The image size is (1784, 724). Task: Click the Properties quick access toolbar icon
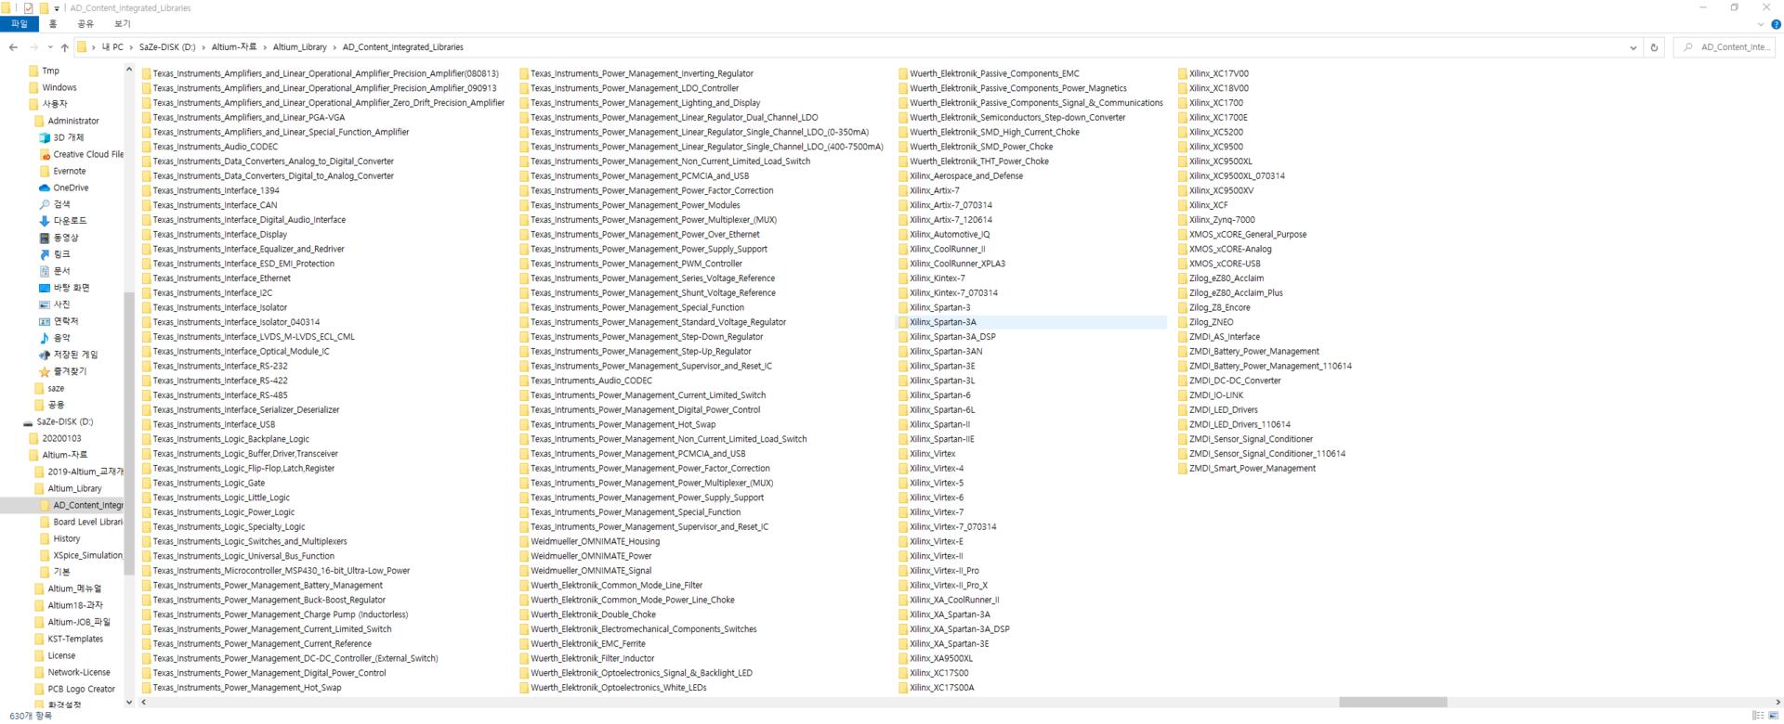(28, 7)
